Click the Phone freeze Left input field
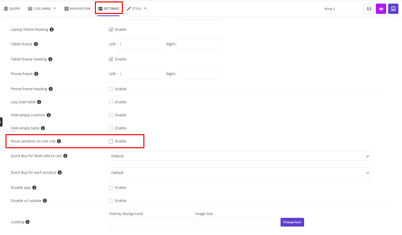Viewport: 402px width, 235px height. point(139,74)
